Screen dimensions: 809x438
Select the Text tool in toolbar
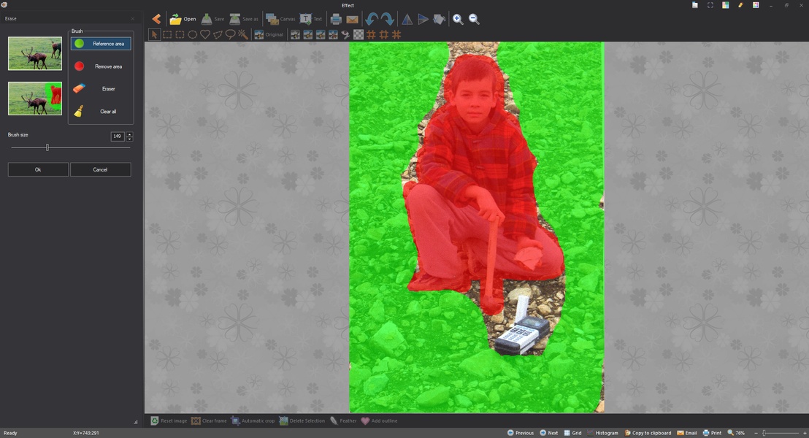310,19
